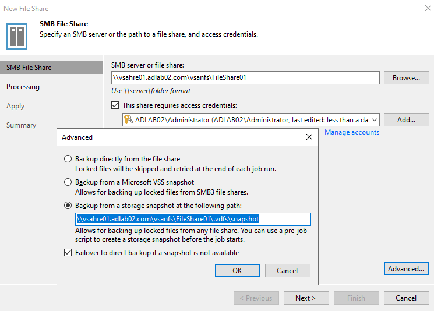The height and width of the screenshot is (311, 434).
Task: Click the Browse... button
Action: 406,78
